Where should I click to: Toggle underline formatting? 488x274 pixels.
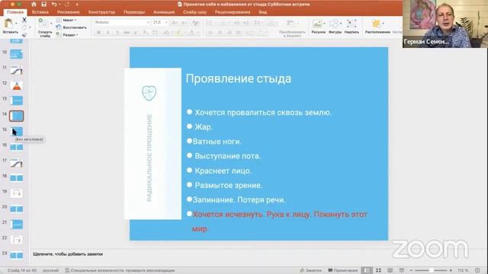117,32
